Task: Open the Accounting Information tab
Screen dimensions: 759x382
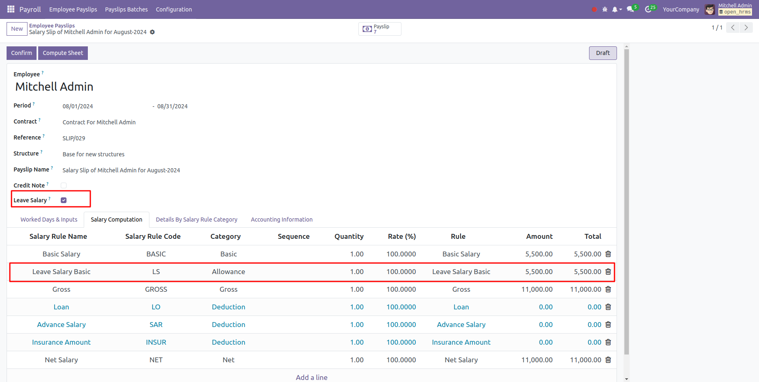Action: tap(282, 220)
